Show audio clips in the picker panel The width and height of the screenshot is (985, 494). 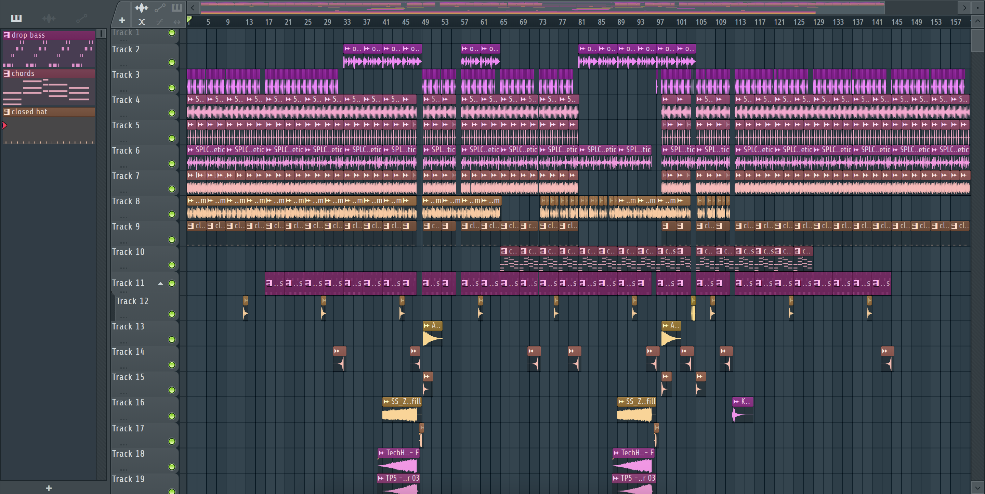(49, 18)
